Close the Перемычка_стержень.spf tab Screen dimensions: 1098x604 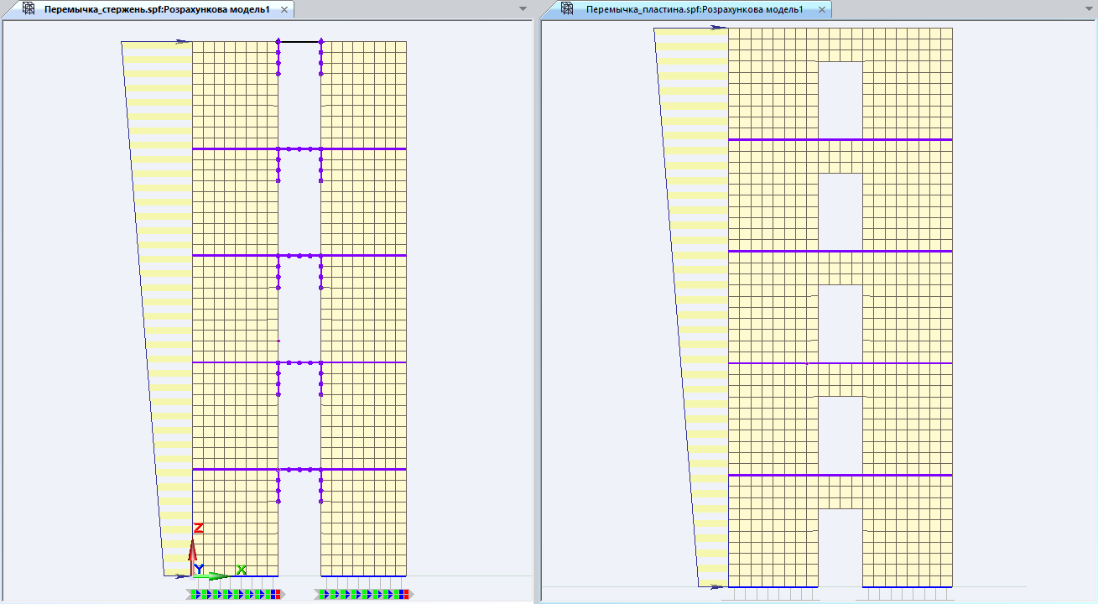click(284, 9)
